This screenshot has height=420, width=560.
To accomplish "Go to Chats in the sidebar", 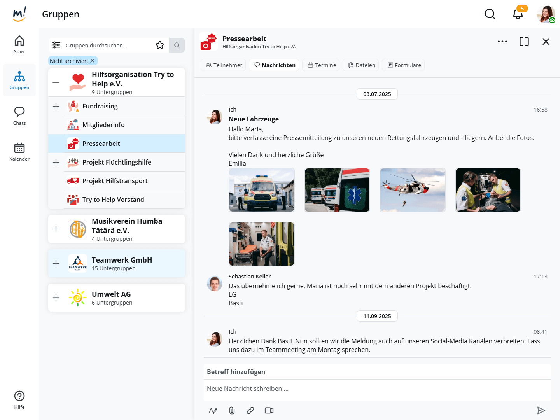I will (19, 116).
